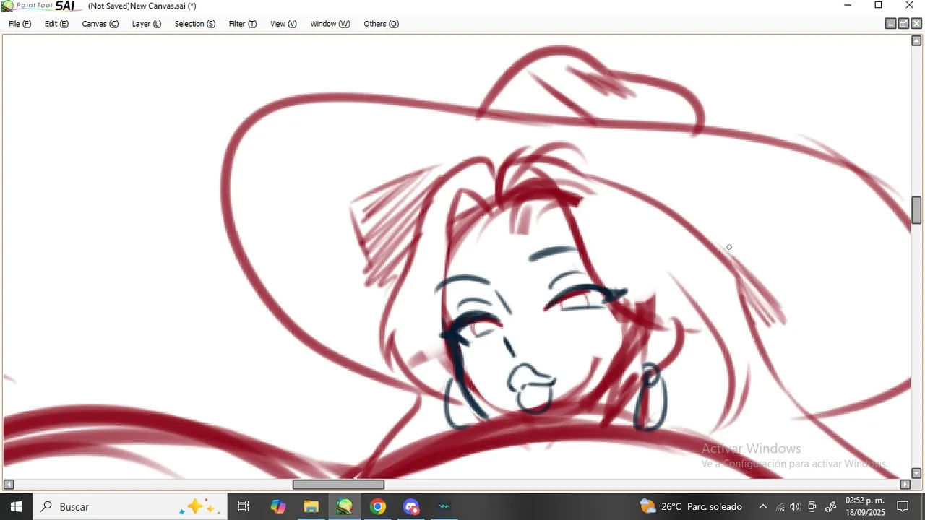Click the PaintTool SAI taskbar icon
925x520 pixels.
(x=344, y=507)
